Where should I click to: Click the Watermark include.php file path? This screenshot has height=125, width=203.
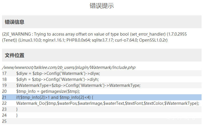pos(69,67)
